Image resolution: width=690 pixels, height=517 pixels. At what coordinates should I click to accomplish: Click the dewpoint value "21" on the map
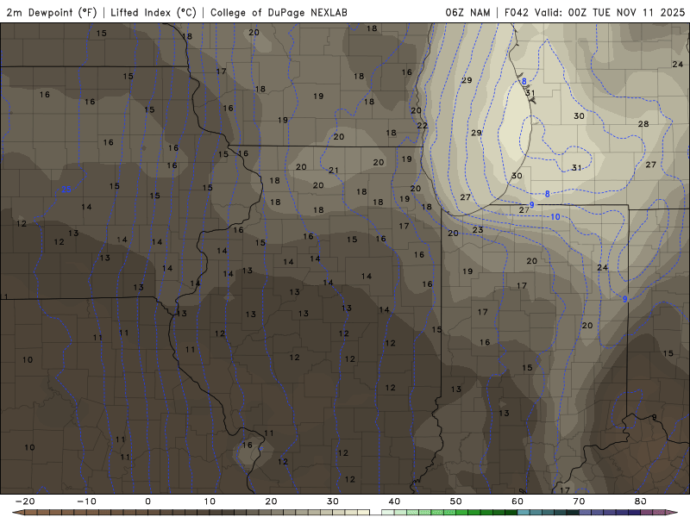point(334,170)
